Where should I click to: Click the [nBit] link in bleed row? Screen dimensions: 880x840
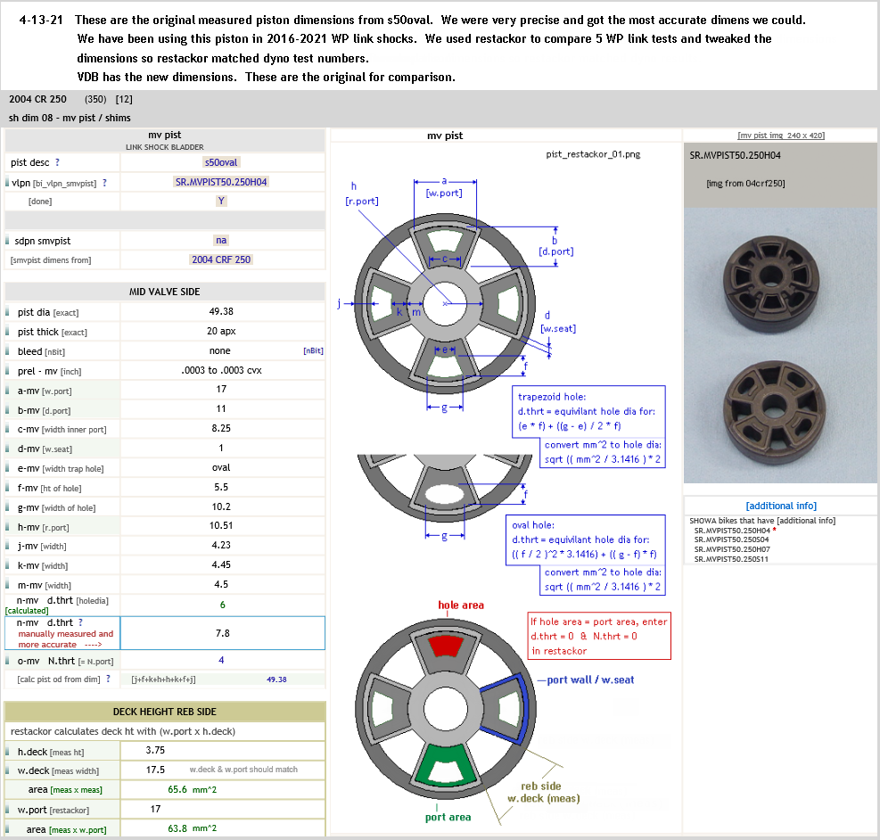coord(313,351)
